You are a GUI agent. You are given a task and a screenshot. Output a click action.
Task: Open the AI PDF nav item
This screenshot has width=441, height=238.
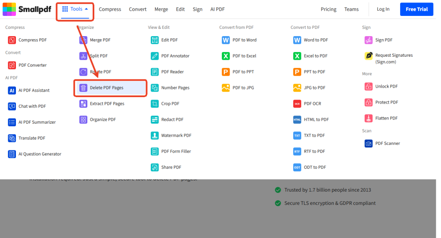tap(217, 9)
